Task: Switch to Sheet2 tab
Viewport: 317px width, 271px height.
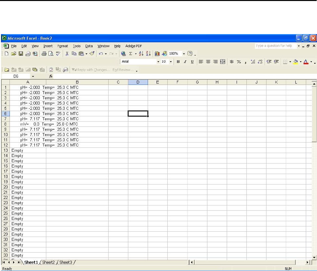Action: click(x=49, y=262)
